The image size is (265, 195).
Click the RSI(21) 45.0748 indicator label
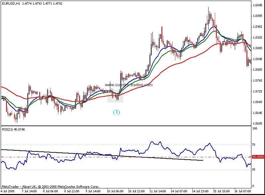pos(13,129)
